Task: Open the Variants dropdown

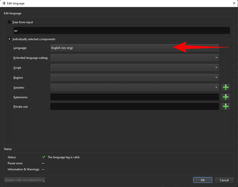Action: click(135, 88)
